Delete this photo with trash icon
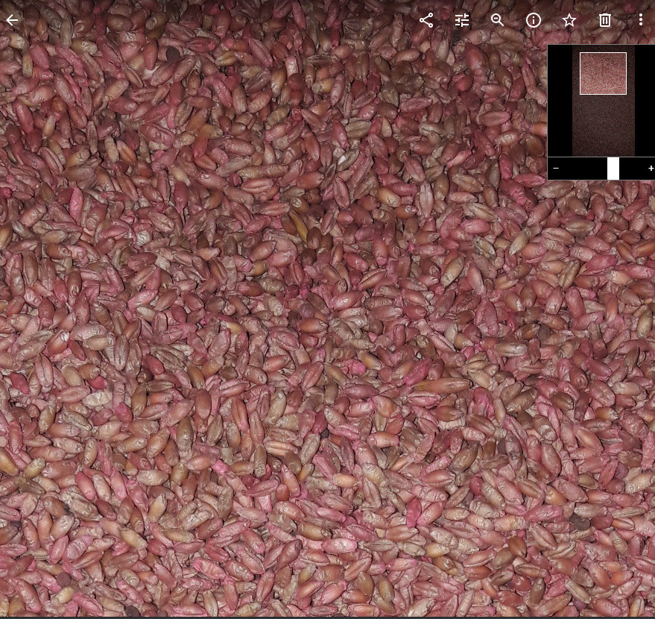The height and width of the screenshot is (619, 655). pos(605,20)
